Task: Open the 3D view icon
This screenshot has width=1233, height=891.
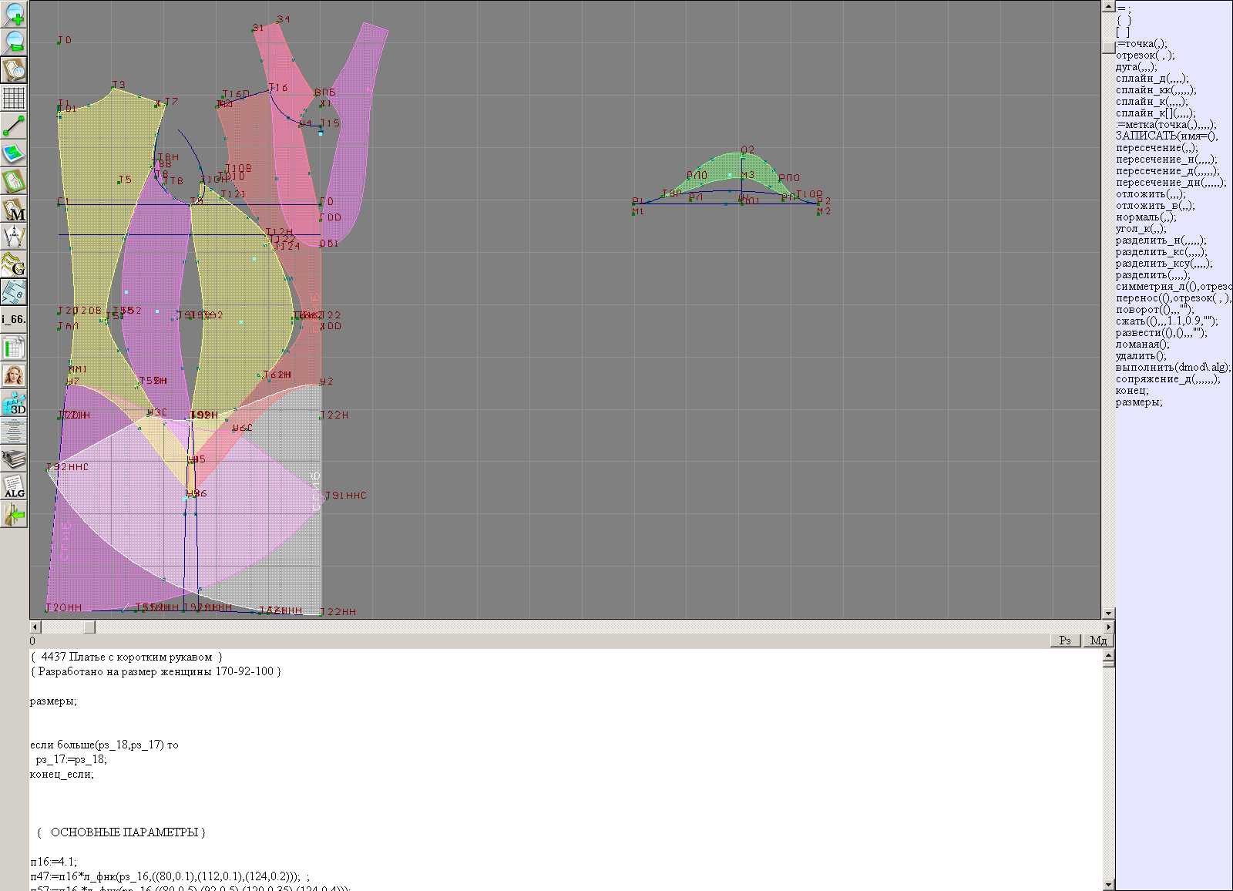Action: pyautogui.click(x=14, y=403)
